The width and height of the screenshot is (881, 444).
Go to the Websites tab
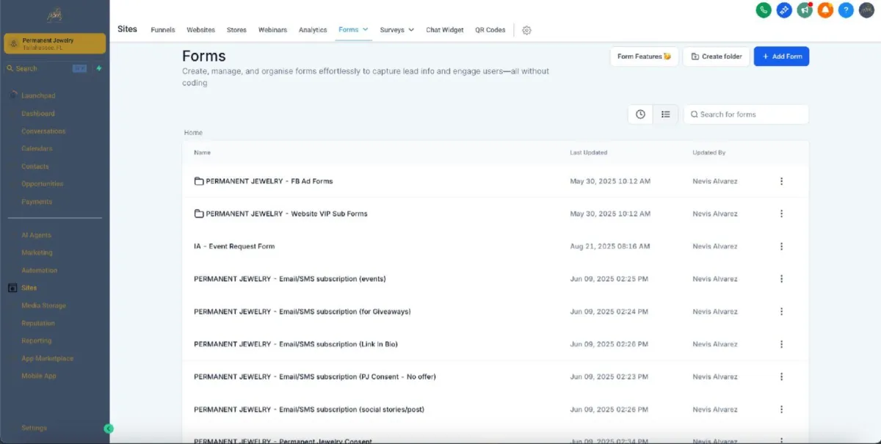(201, 30)
